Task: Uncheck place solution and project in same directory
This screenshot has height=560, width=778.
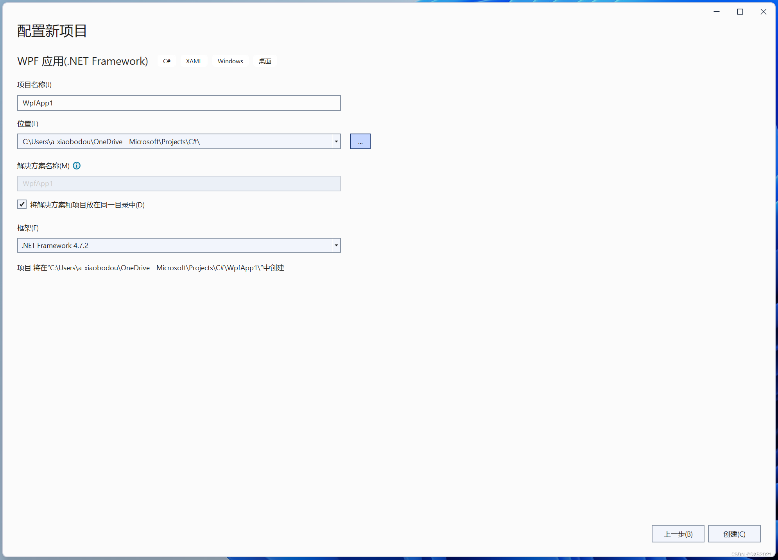Action: coord(22,204)
